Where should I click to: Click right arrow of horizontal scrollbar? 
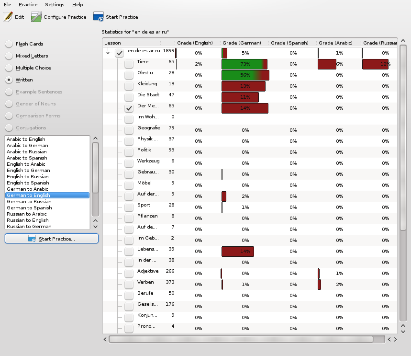(x=395, y=339)
